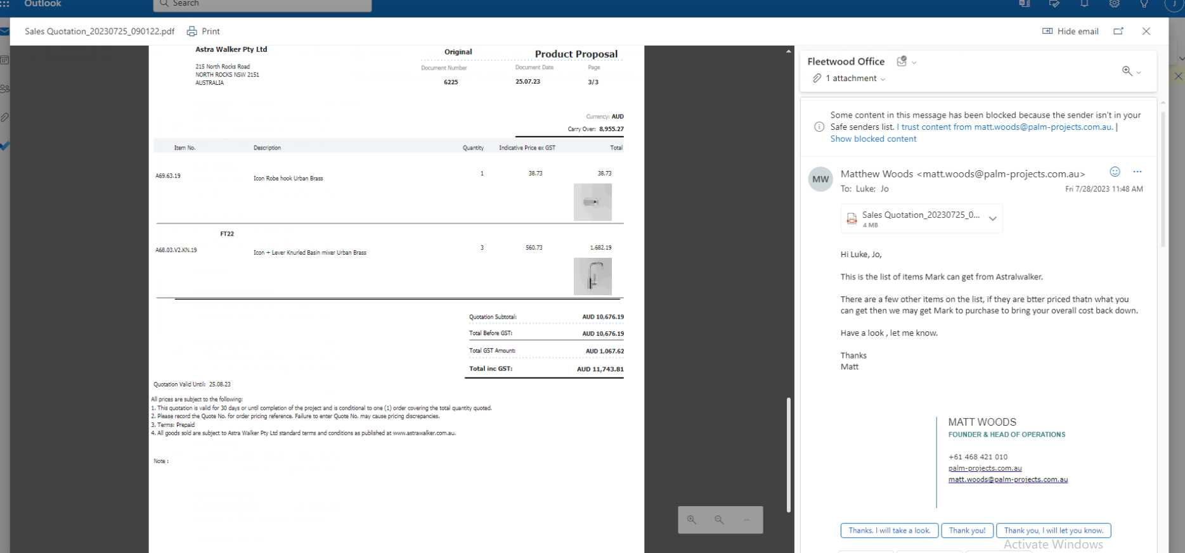Viewport: 1185px width, 553px height.
Task: Open People in the left rail
Action: [4, 89]
